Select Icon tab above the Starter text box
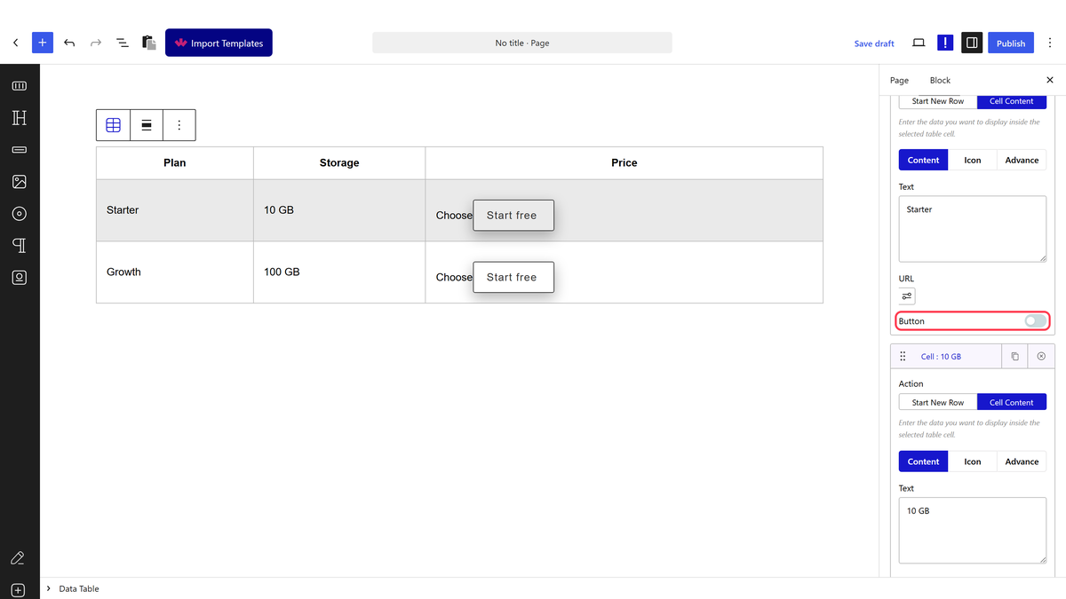 [x=973, y=161]
